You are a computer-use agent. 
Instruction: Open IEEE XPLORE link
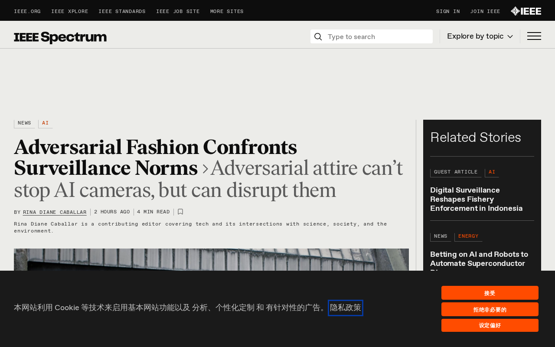point(69,12)
